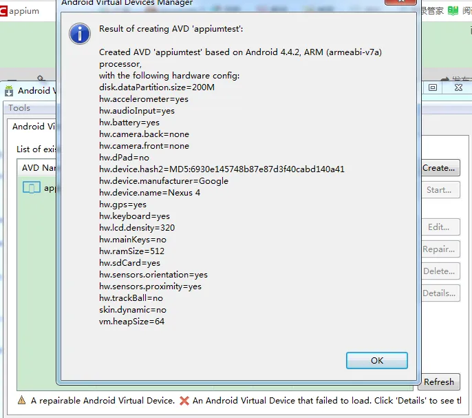Click the hw.accelerometer=yes line
Screen dimensions: 472x418
tap(144, 99)
